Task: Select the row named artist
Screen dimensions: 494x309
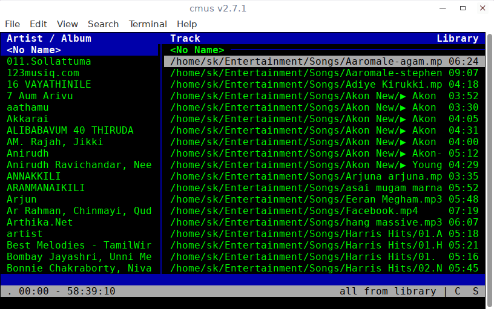Action: click(79, 234)
